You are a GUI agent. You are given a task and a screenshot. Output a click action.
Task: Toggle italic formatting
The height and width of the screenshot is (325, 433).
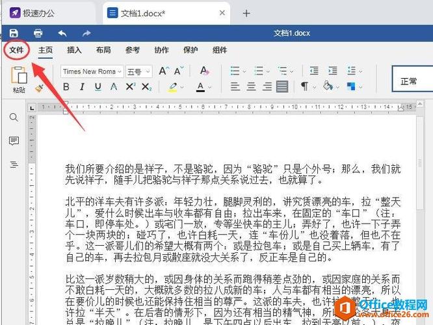(82, 87)
